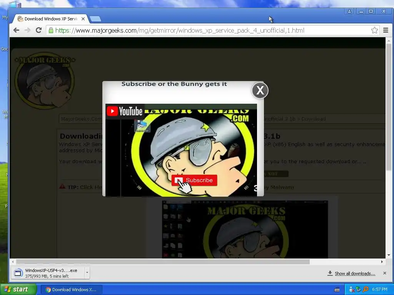Bookmark this page with the star icon

point(374,30)
